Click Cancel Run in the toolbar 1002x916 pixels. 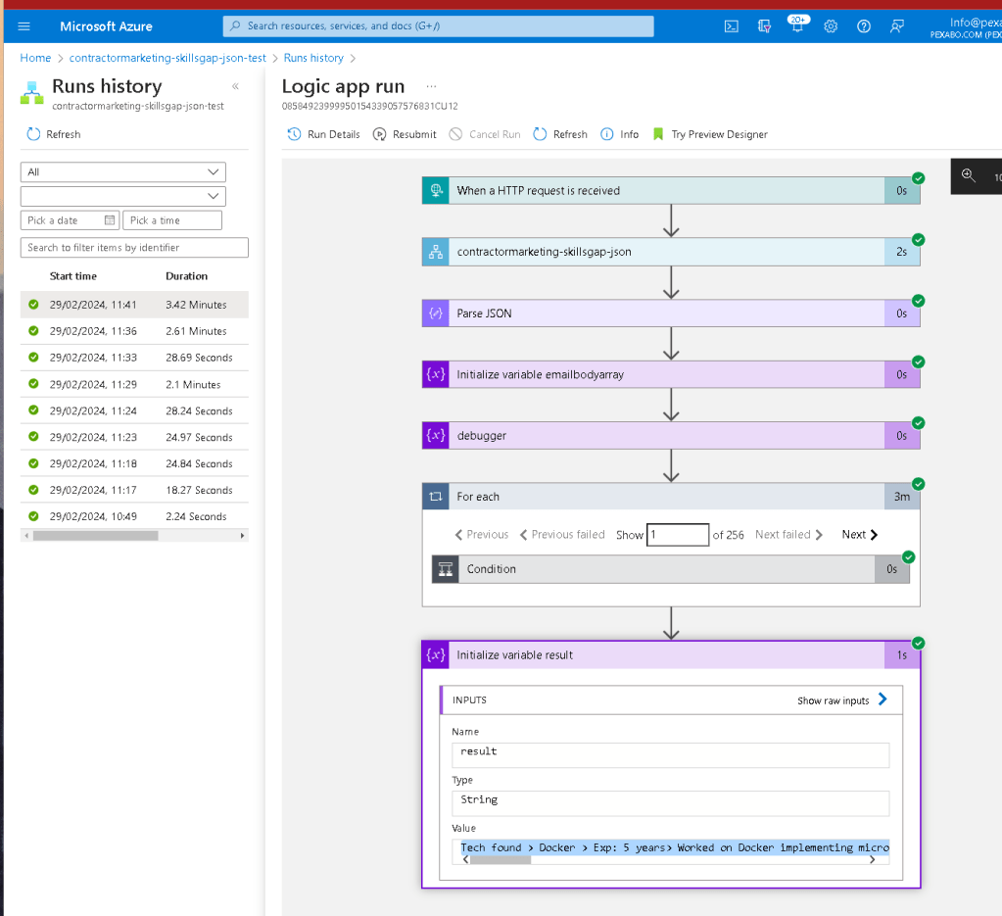[485, 134]
